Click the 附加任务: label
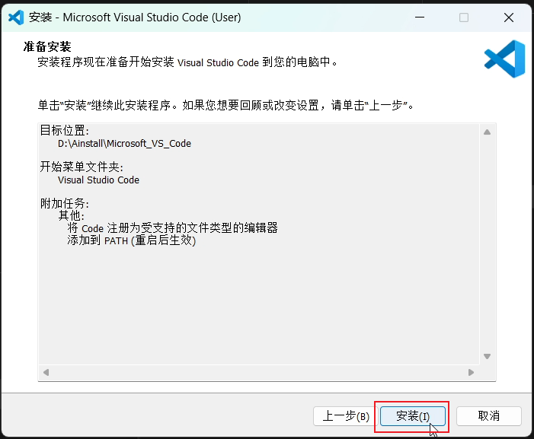Screen dimensions: 534x439 (64, 203)
